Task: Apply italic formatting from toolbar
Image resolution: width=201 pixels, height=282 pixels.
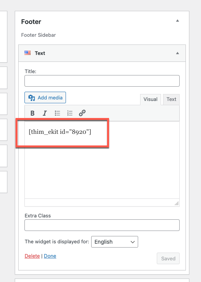Action: [x=45, y=113]
